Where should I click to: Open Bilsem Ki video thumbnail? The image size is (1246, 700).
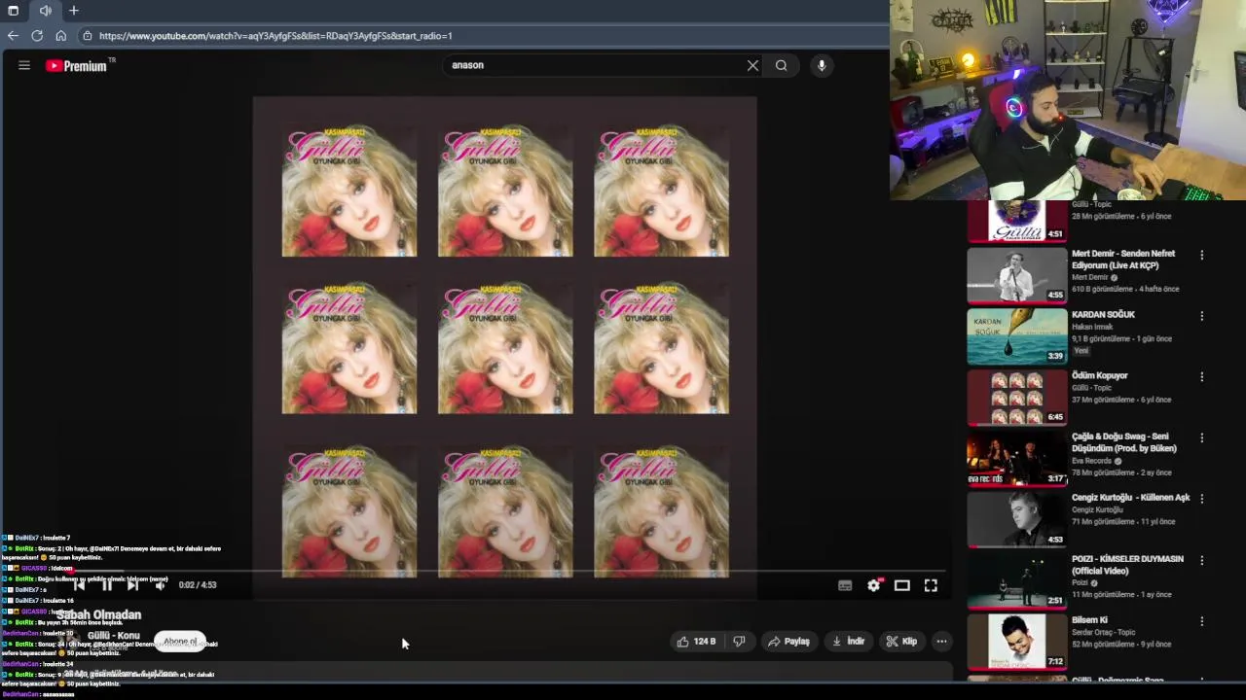pyautogui.click(x=1016, y=642)
